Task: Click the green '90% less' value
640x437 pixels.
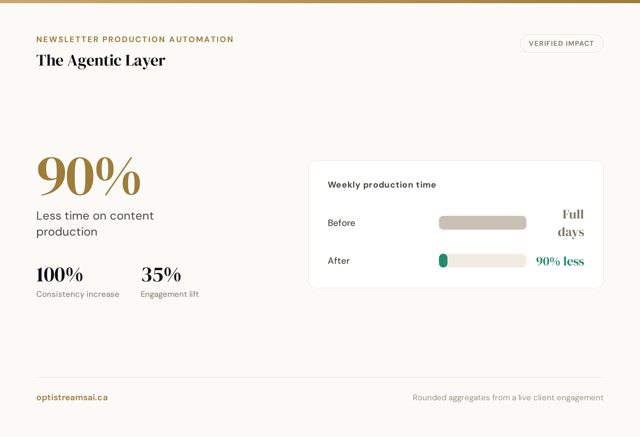Action: pyautogui.click(x=560, y=261)
